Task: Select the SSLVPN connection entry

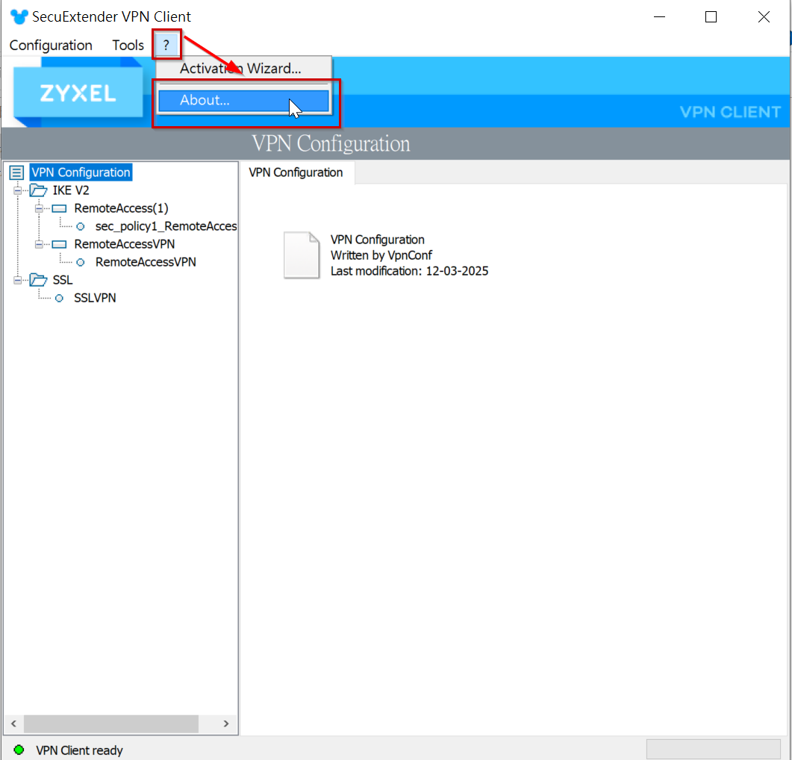Action: tap(95, 298)
